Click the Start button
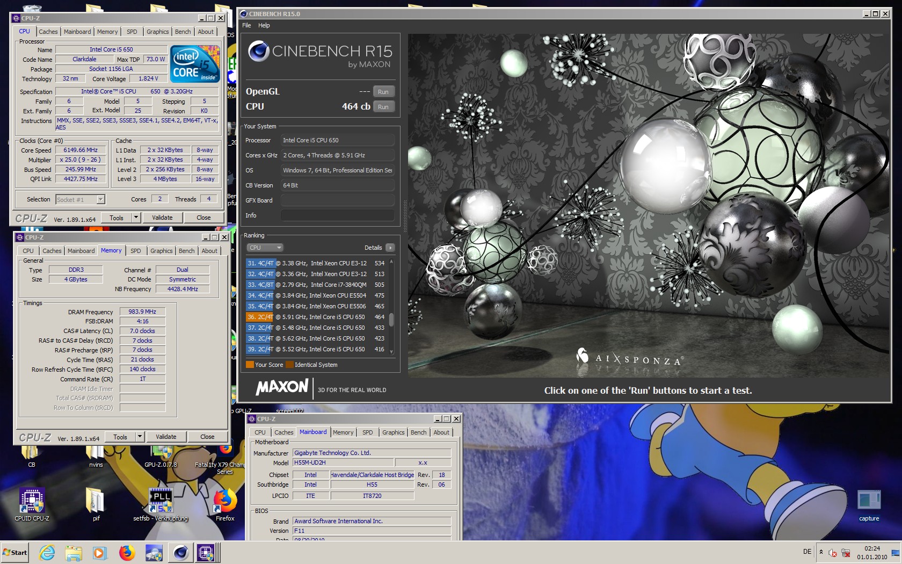This screenshot has height=564, width=902. (15, 552)
